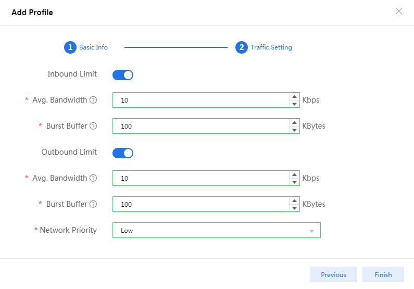Increase Outbound Burst Buffer with up arrow
The width and height of the screenshot is (414, 289).
pyautogui.click(x=295, y=200)
